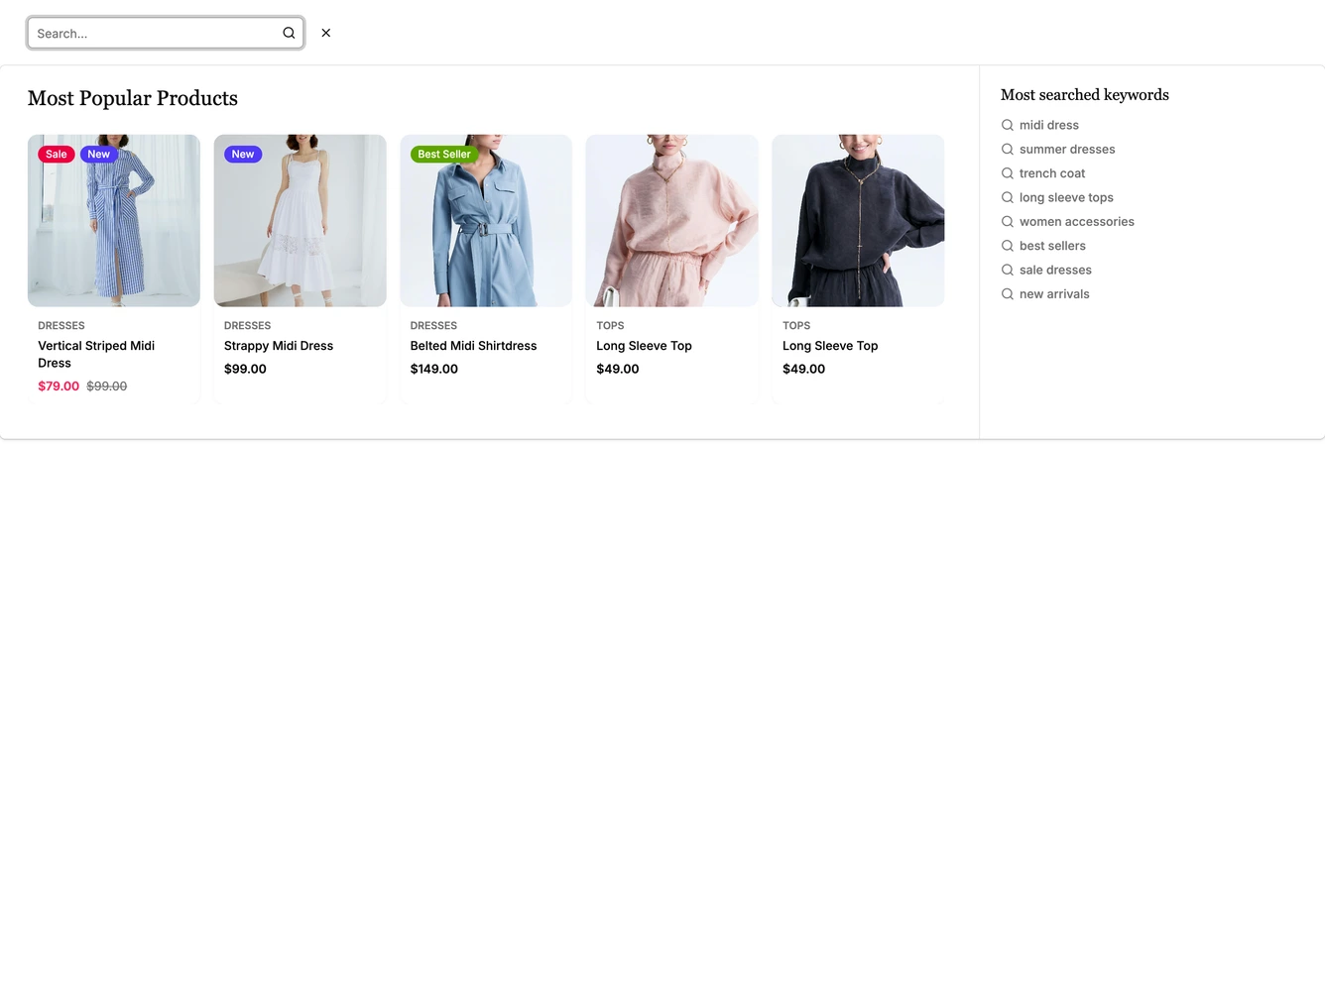This screenshot has height=993, width=1325.
Task: Click crossed-out price $99.00
Action: [107, 386]
